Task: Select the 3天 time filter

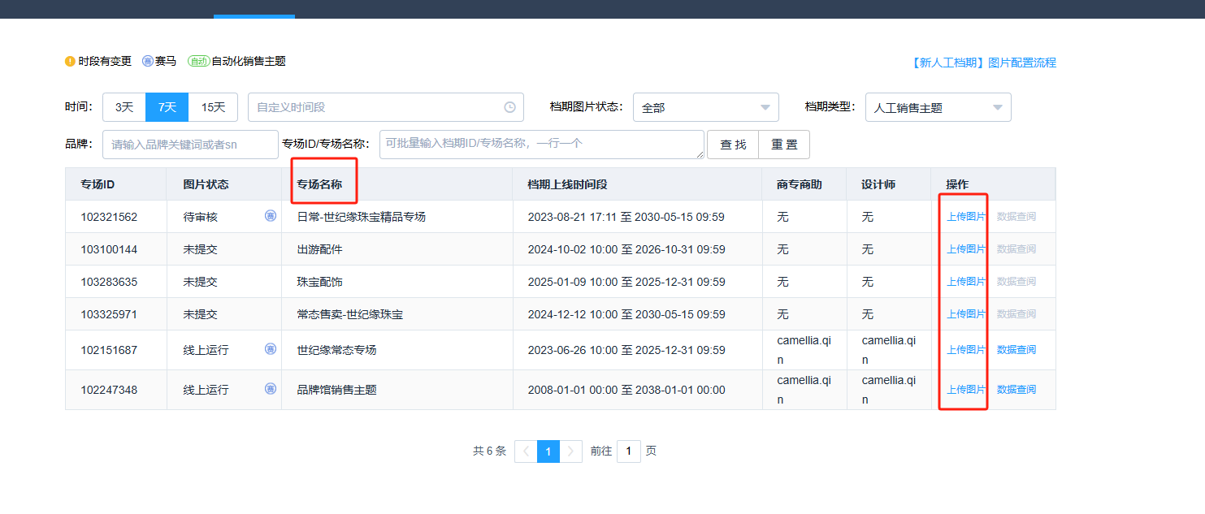Action: click(124, 107)
